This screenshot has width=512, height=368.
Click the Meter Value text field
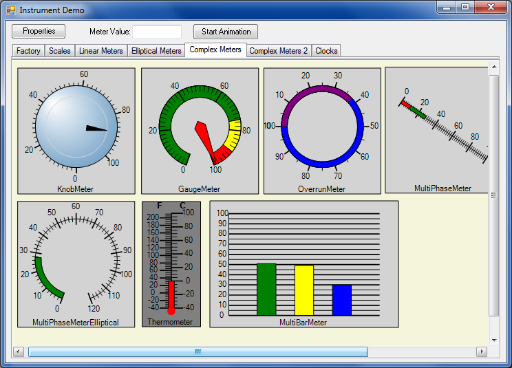tap(157, 32)
